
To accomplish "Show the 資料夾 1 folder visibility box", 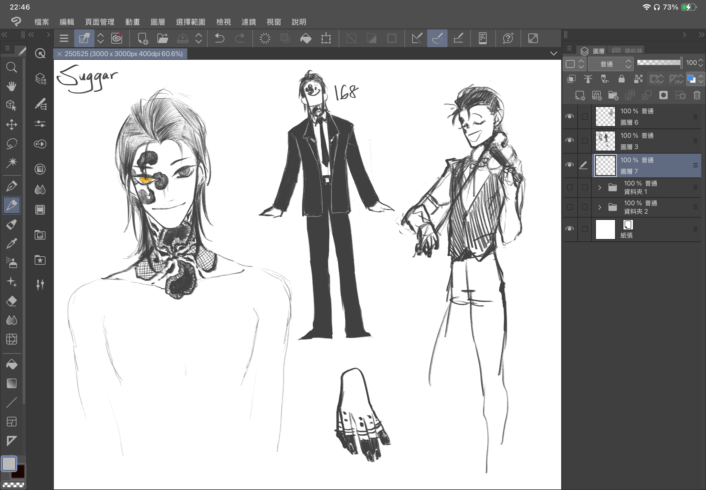I will click(x=570, y=188).
